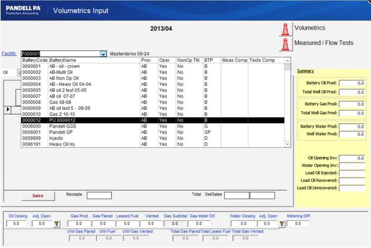This screenshot has width=371, height=248.
Task: Click the Load Oil Injected field
Action: (352, 173)
